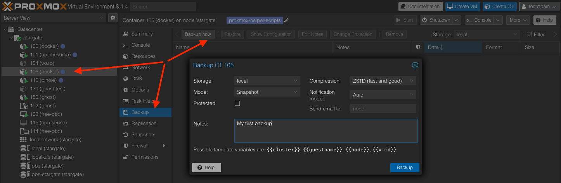This screenshot has height=183, width=561.
Task: Expand the Mode Snapshot dropdown
Action: point(267,92)
